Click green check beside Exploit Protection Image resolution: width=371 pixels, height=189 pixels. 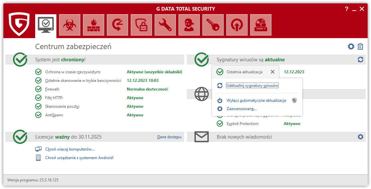220,124
